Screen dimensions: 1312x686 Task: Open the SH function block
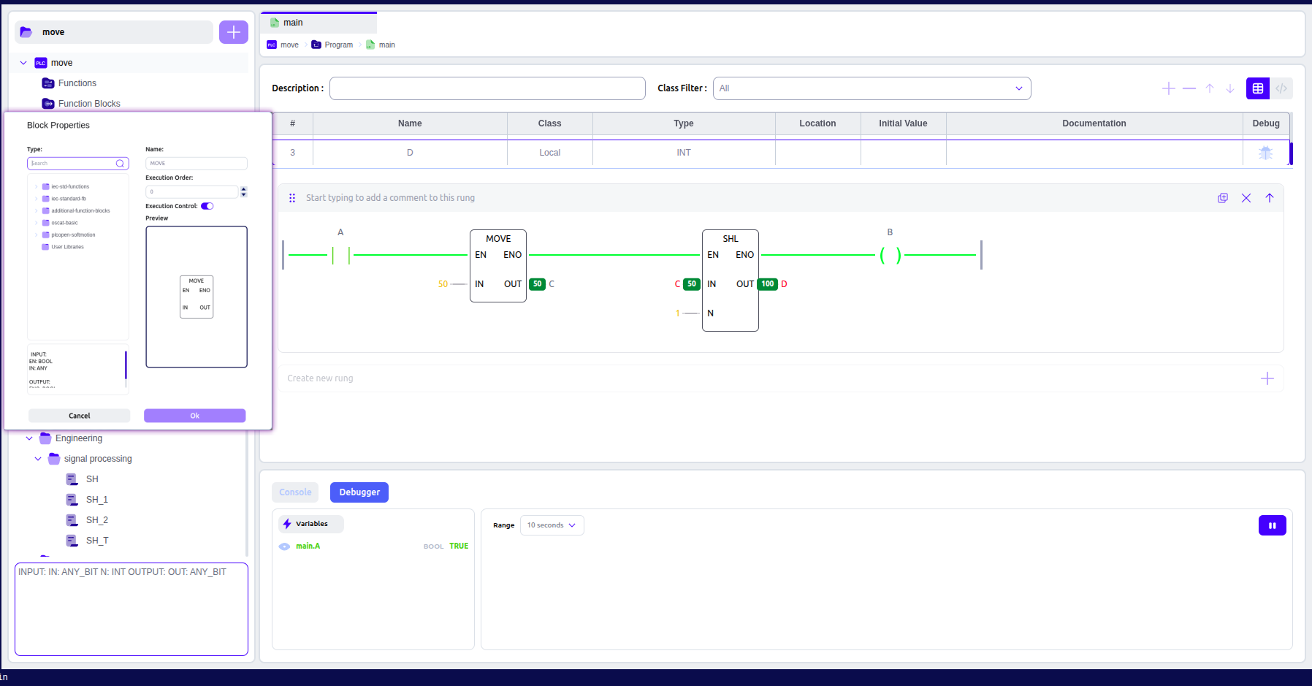[92, 479]
